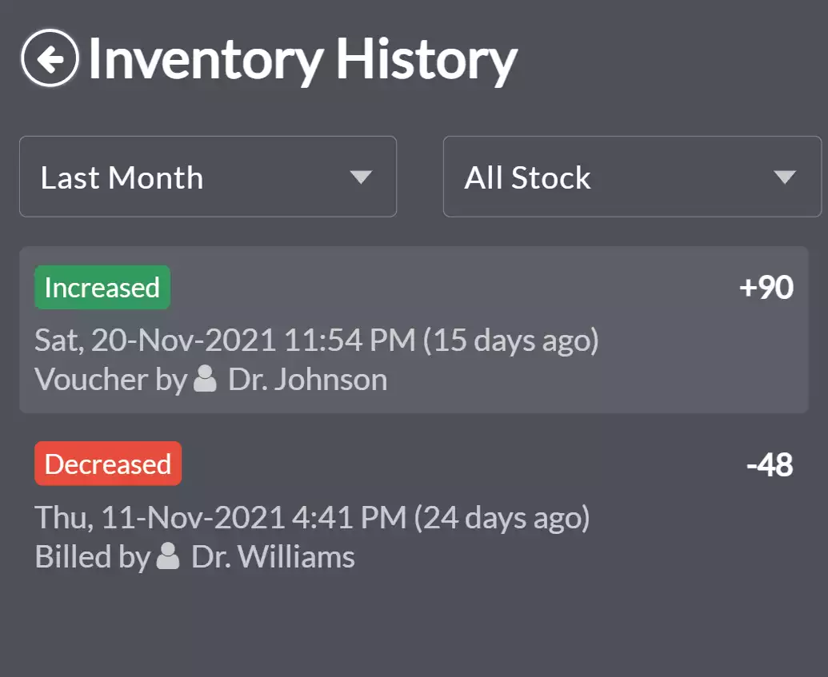Select the green Increased badge
The image size is (828, 677).
pyautogui.click(x=102, y=287)
